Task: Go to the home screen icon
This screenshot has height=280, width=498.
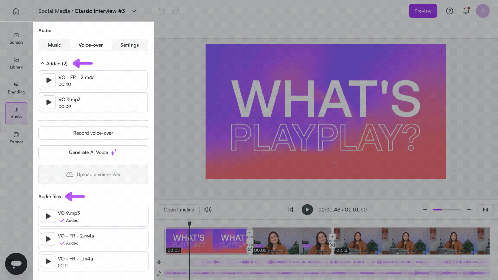Action: (x=16, y=11)
